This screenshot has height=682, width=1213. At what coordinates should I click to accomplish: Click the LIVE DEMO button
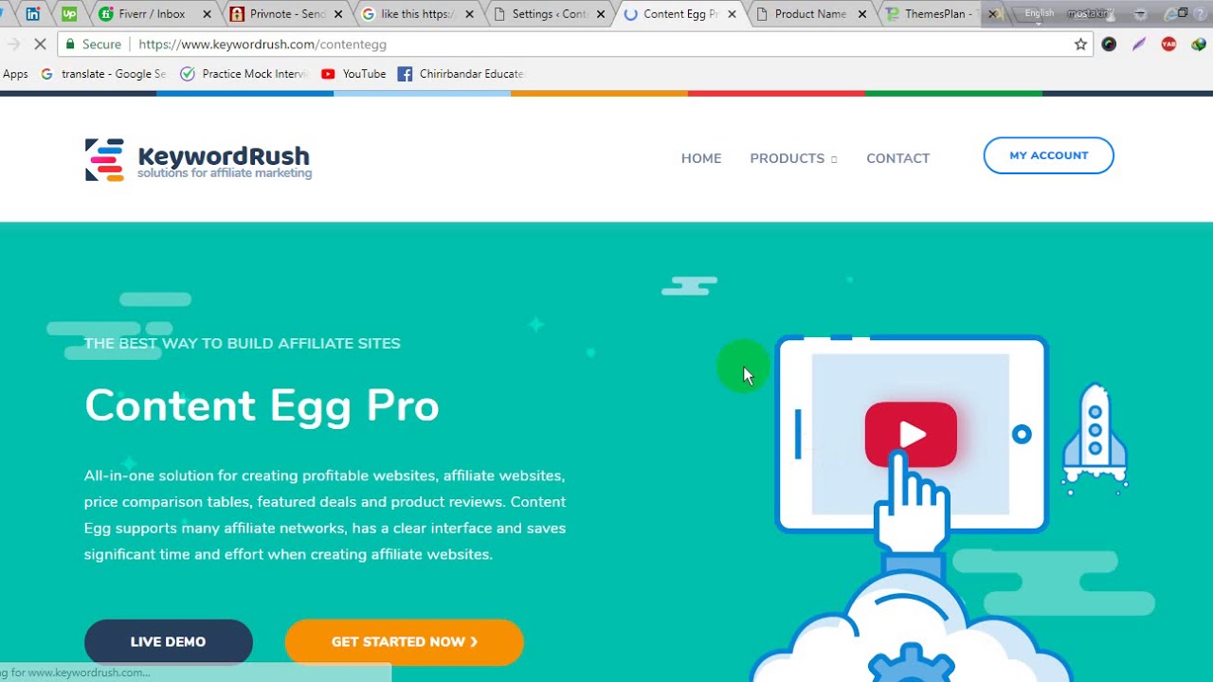pyautogui.click(x=169, y=642)
